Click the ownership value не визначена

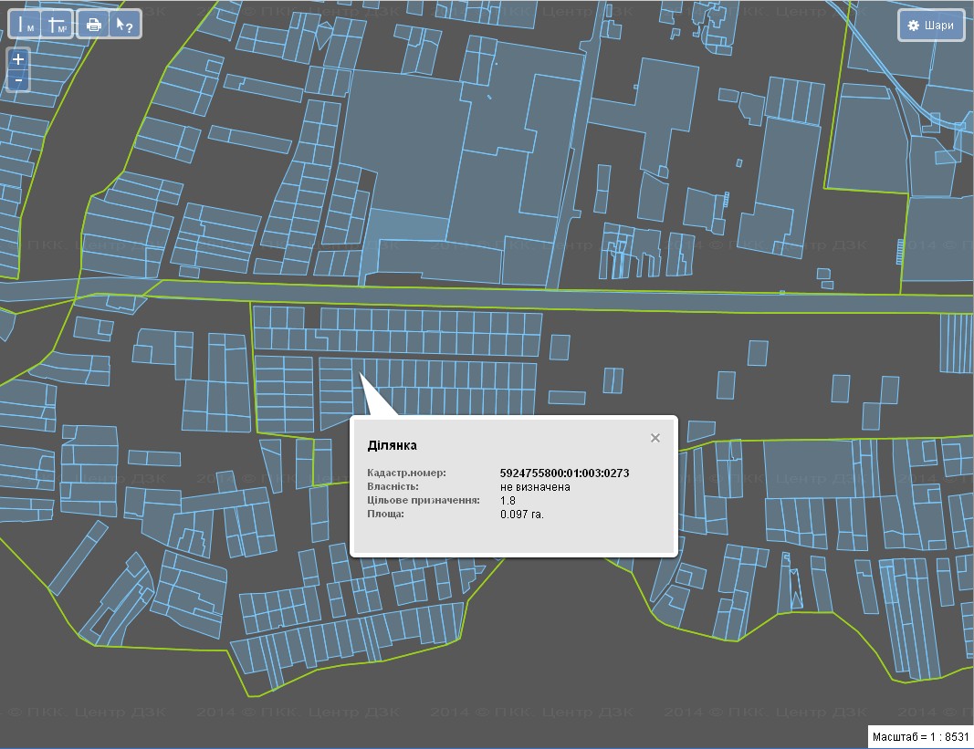click(535, 487)
